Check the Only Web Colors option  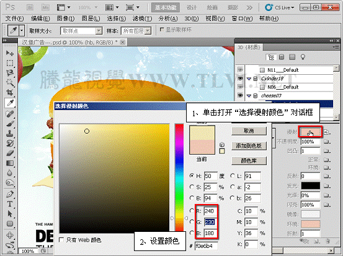pos(61,240)
